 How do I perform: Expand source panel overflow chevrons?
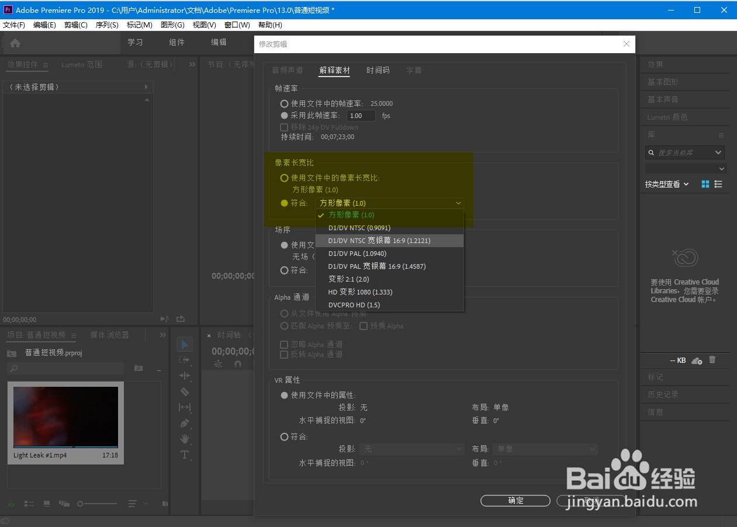click(192, 64)
